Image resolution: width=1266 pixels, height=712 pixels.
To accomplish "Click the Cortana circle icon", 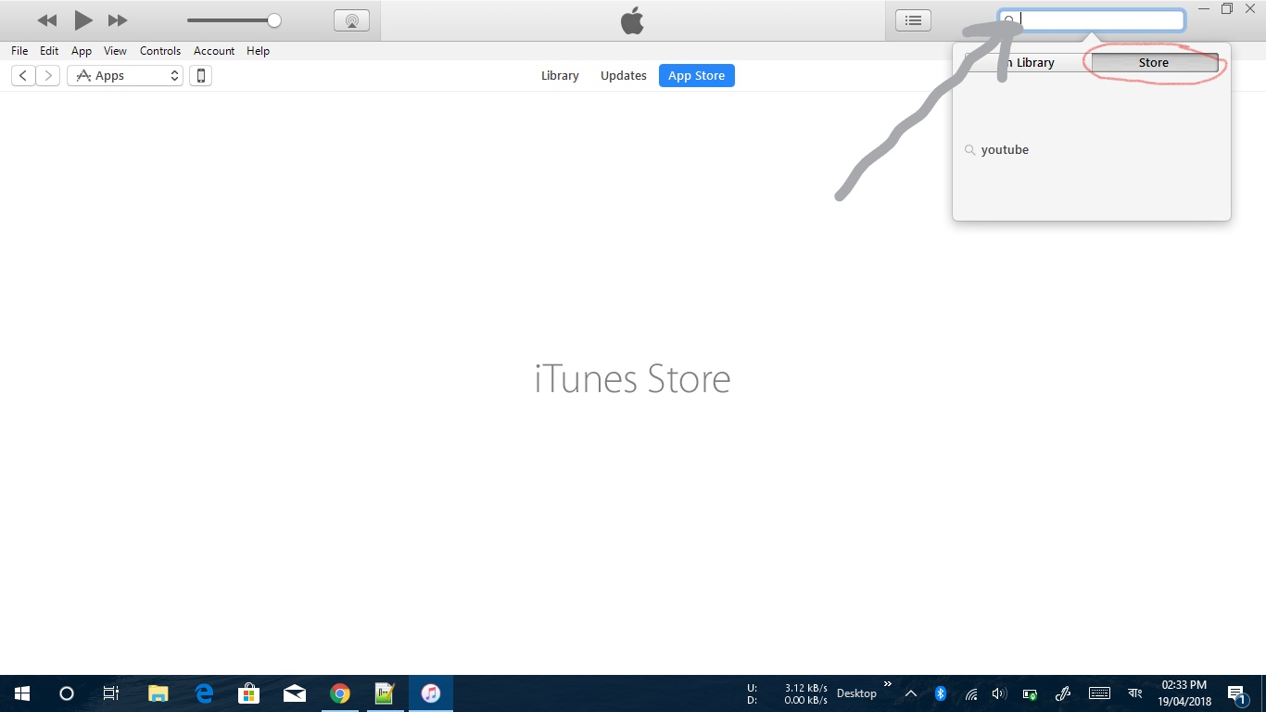I will (66, 693).
